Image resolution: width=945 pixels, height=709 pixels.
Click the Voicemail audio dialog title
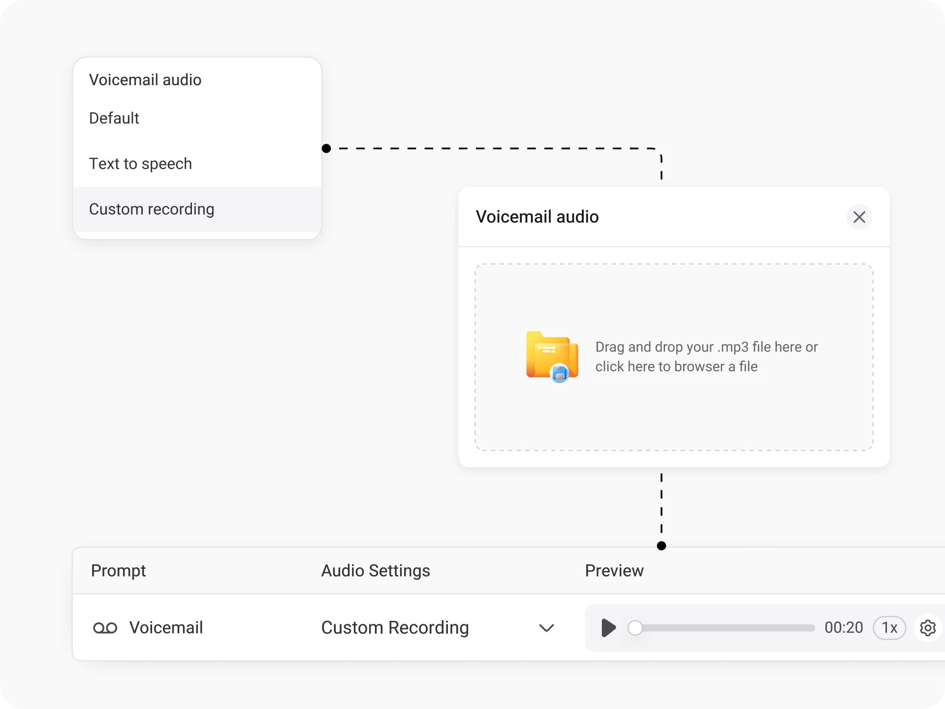click(537, 217)
